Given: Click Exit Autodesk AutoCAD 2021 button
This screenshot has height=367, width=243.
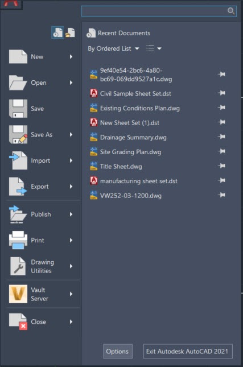Looking at the screenshot, I should [x=188, y=351].
